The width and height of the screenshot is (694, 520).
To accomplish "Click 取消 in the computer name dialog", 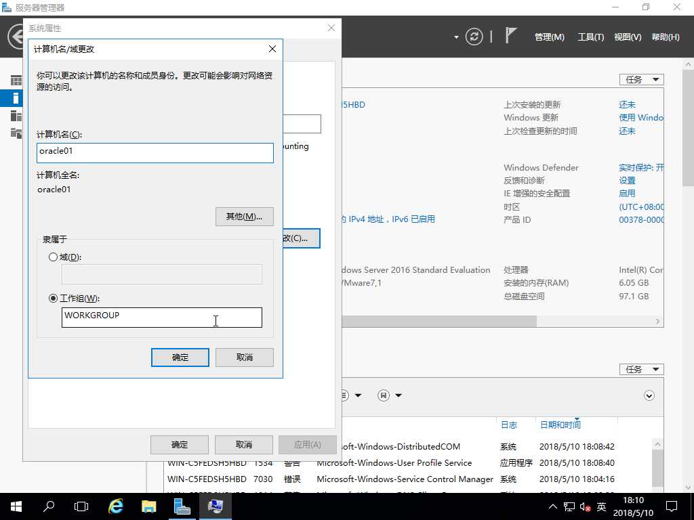I will point(244,357).
